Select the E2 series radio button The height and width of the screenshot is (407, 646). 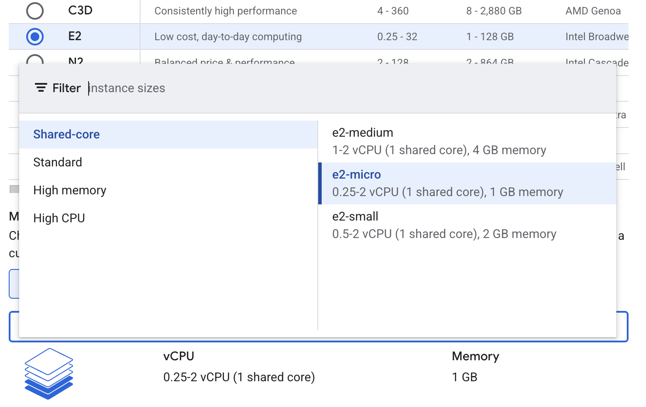pos(35,37)
